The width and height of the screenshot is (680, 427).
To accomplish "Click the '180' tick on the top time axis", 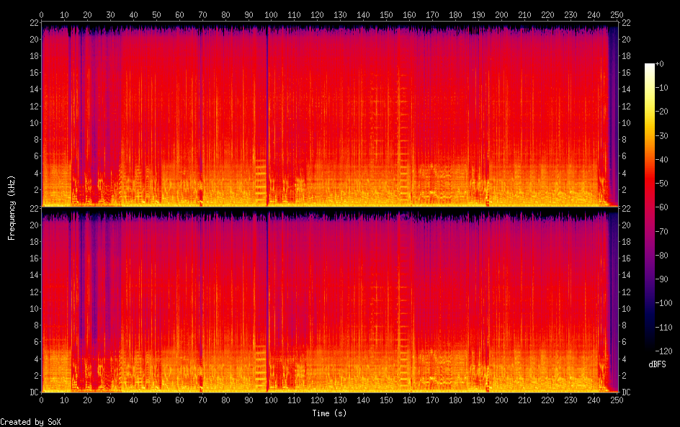I will [455, 14].
